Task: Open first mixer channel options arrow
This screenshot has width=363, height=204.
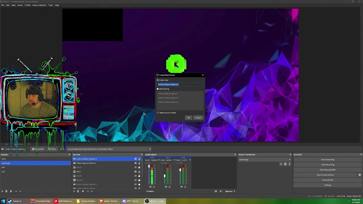Action: [x=159, y=160]
